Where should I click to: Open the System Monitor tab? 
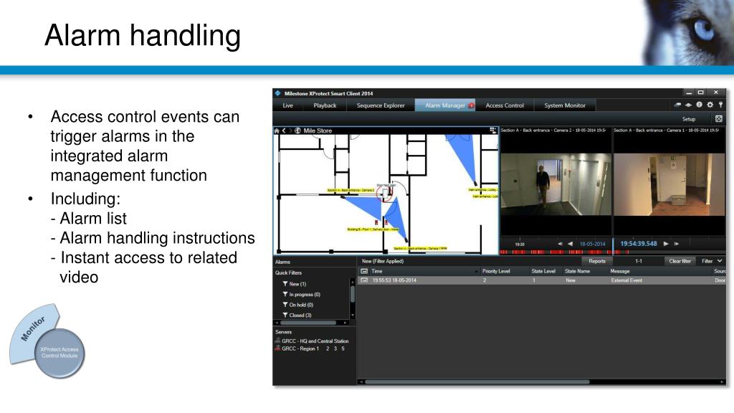(565, 105)
